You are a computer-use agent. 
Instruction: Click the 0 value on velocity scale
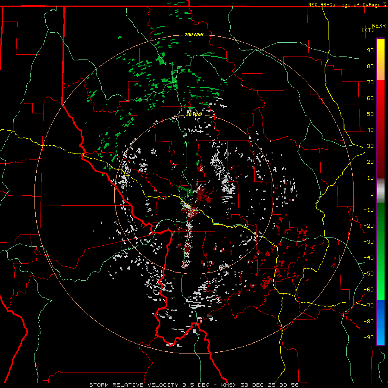point(372,194)
